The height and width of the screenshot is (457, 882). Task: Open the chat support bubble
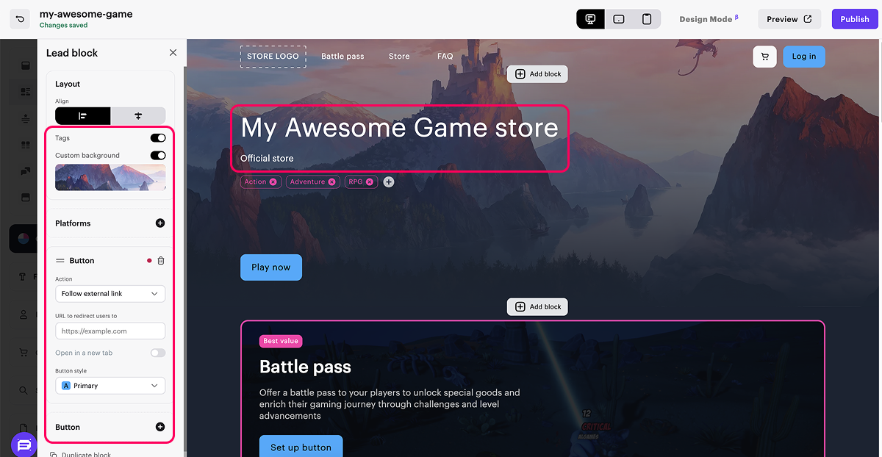click(x=24, y=445)
